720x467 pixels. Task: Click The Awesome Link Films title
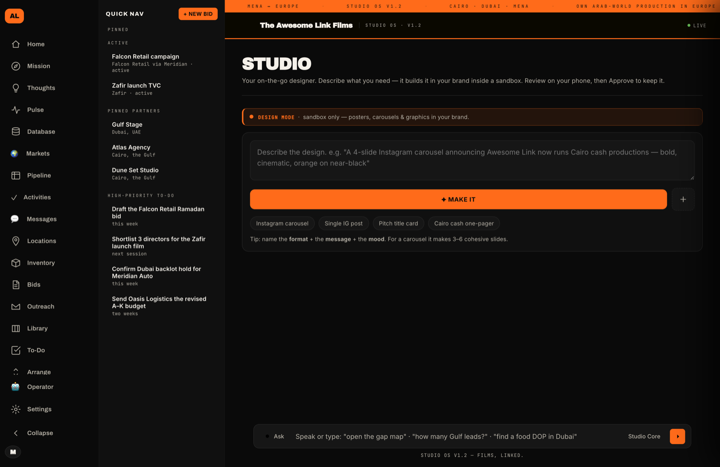pos(306,26)
